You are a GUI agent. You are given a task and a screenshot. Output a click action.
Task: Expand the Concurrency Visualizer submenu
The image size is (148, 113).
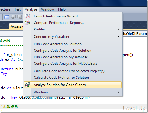(x=73, y=37)
